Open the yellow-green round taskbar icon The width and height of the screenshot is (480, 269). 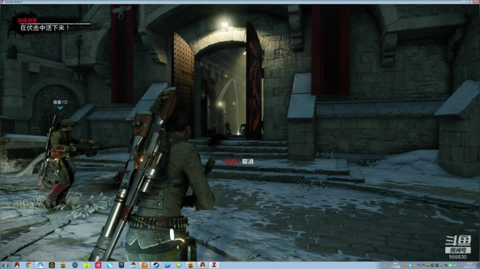click(x=87, y=265)
